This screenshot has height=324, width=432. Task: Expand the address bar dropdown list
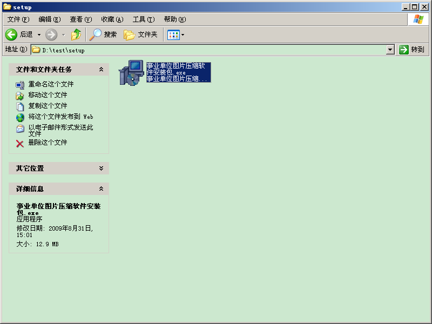tap(390, 50)
